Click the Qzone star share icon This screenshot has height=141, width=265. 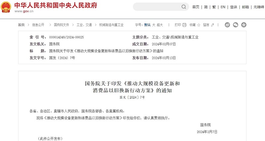[x=243, y=25]
